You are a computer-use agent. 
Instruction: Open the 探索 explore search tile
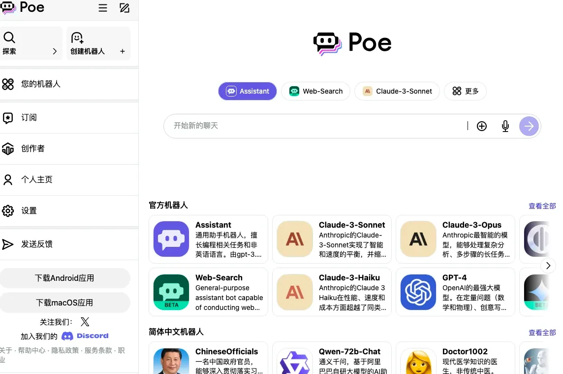point(31,43)
